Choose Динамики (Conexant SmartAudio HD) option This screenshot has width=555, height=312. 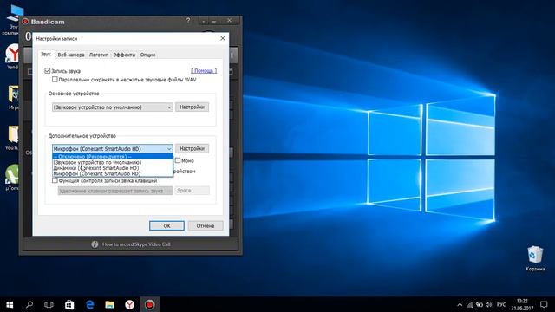tap(113, 168)
